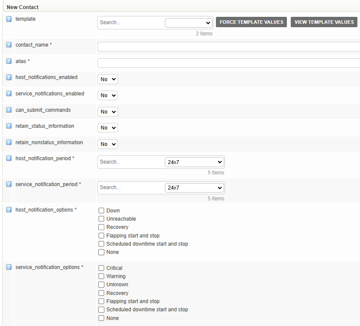Image resolution: width=360 pixels, height=326 pixels.
Task: Click help icon beside retain_status_information
Action: (9, 126)
